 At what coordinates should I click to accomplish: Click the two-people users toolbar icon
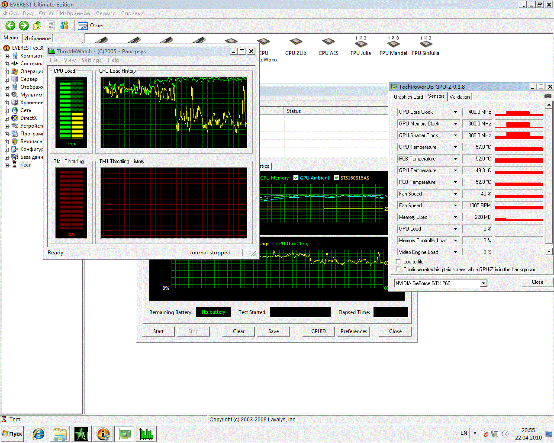[64, 26]
